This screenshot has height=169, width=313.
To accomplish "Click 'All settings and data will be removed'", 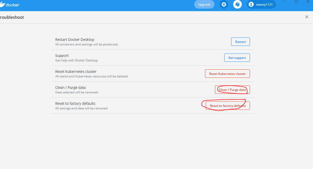I will coord(82,108).
